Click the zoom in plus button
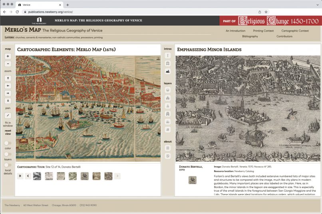The height and width of the screenshot is (214, 322). (8, 56)
